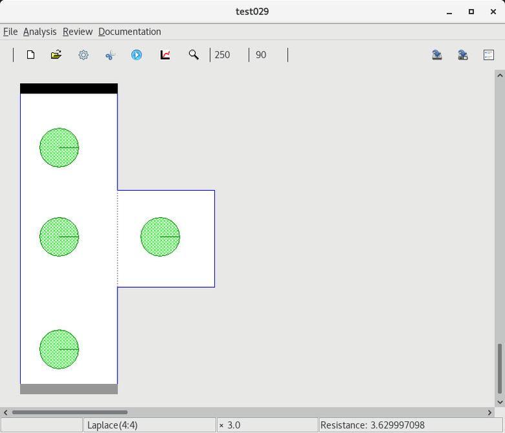Screen dimensions: 505x433
Task: Run the analysis with the play icon
Action: (x=136, y=55)
